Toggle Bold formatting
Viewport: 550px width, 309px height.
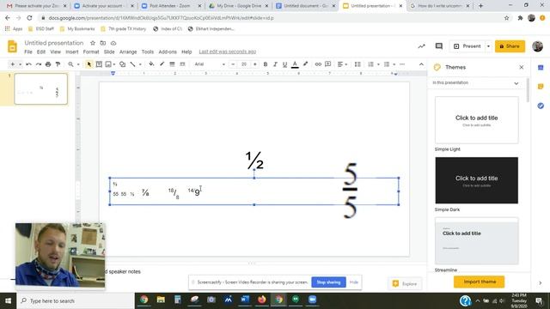tap(266, 64)
